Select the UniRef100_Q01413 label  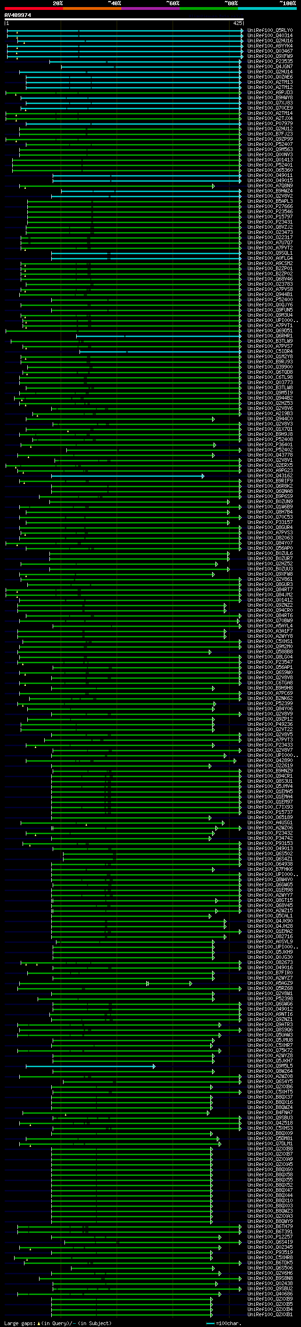[x=270, y=160]
